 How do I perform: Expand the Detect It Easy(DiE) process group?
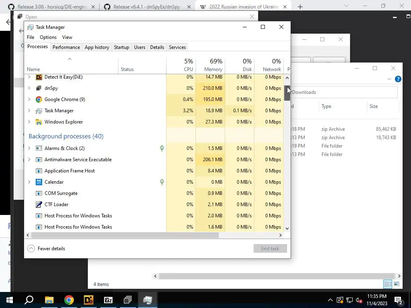coord(29,77)
